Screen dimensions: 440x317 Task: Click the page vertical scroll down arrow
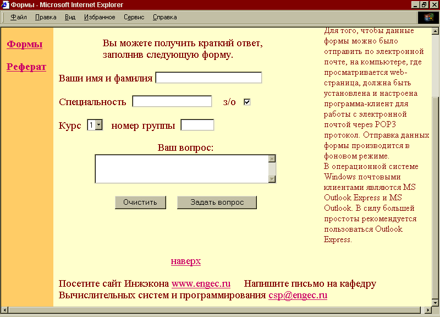(x=435, y=302)
